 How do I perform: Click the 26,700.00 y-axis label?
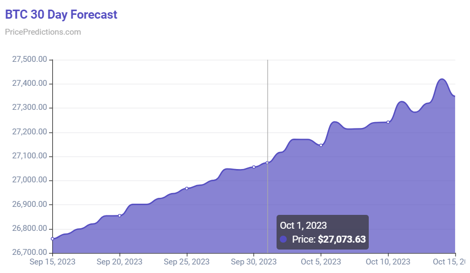pyautogui.click(x=29, y=252)
